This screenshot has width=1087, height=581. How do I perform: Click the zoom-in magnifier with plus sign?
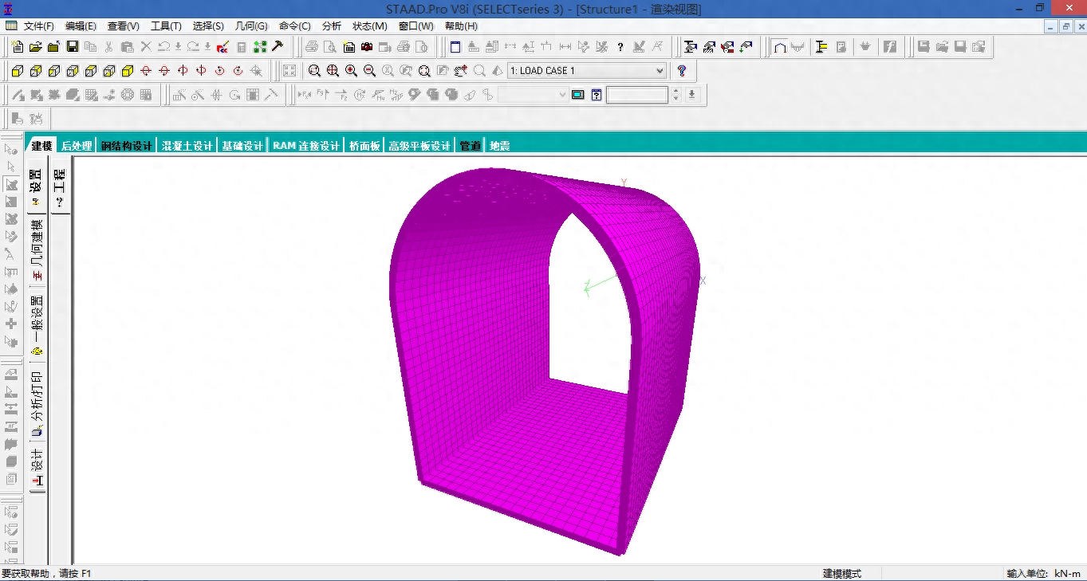(351, 71)
